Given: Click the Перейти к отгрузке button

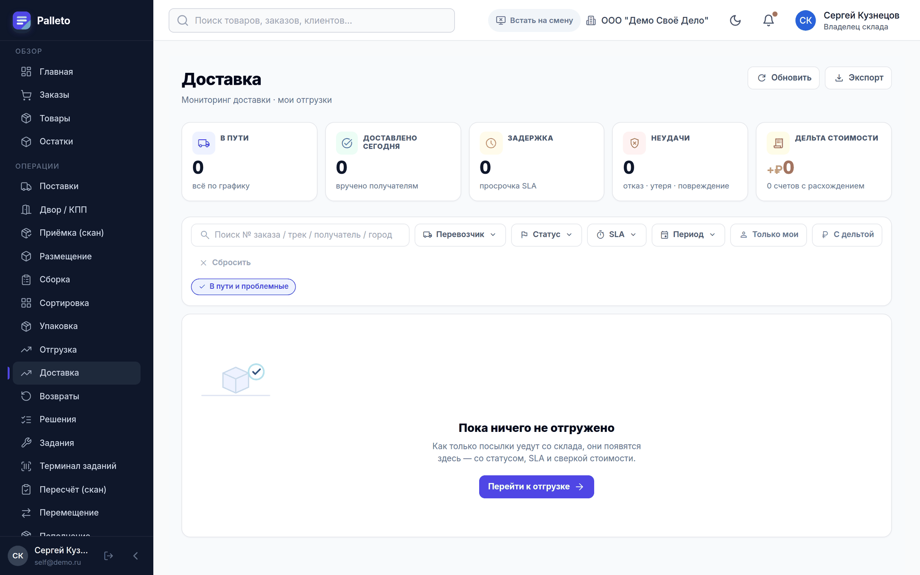Looking at the screenshot, I should (x=536, y=486).
